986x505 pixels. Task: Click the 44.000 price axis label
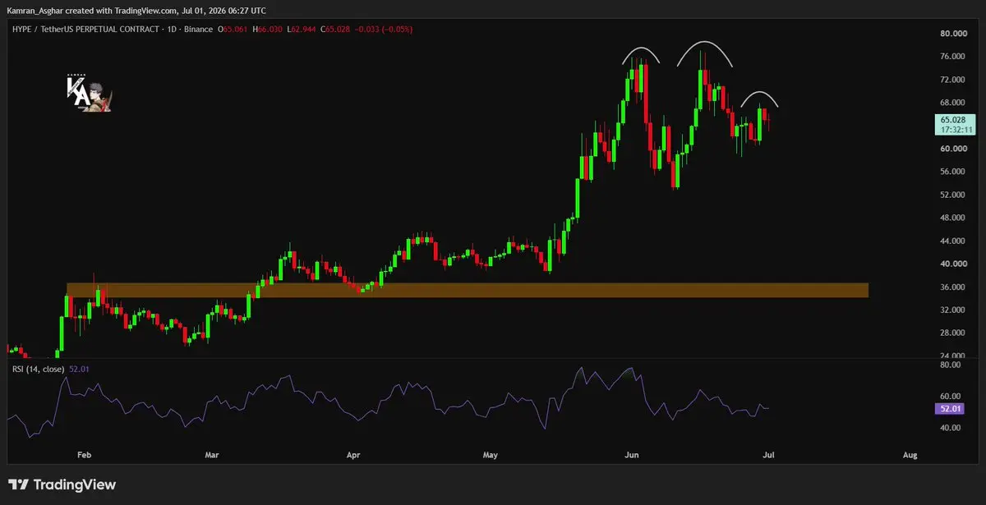[954, 241]
